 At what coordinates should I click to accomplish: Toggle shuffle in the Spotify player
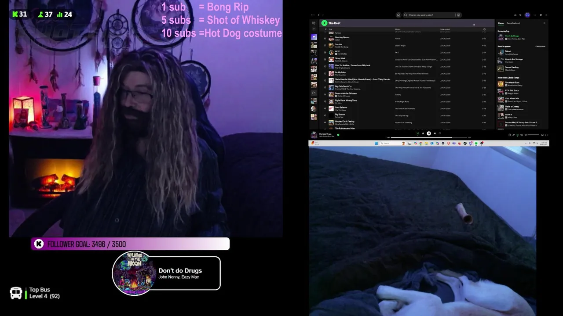(x=418, y=133)
